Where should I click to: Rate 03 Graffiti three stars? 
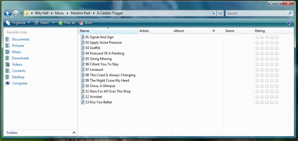pyautogui.click(x=267, y=48)
